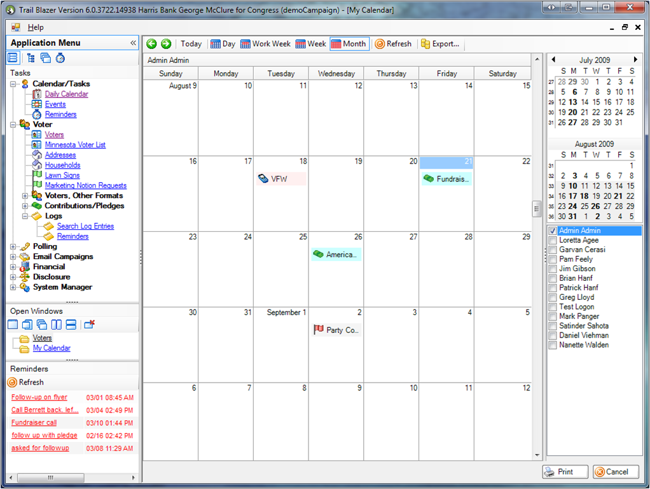
Task: Uncheck the Admin Admin calendar checkbox
Action: [x=553, y=231]
